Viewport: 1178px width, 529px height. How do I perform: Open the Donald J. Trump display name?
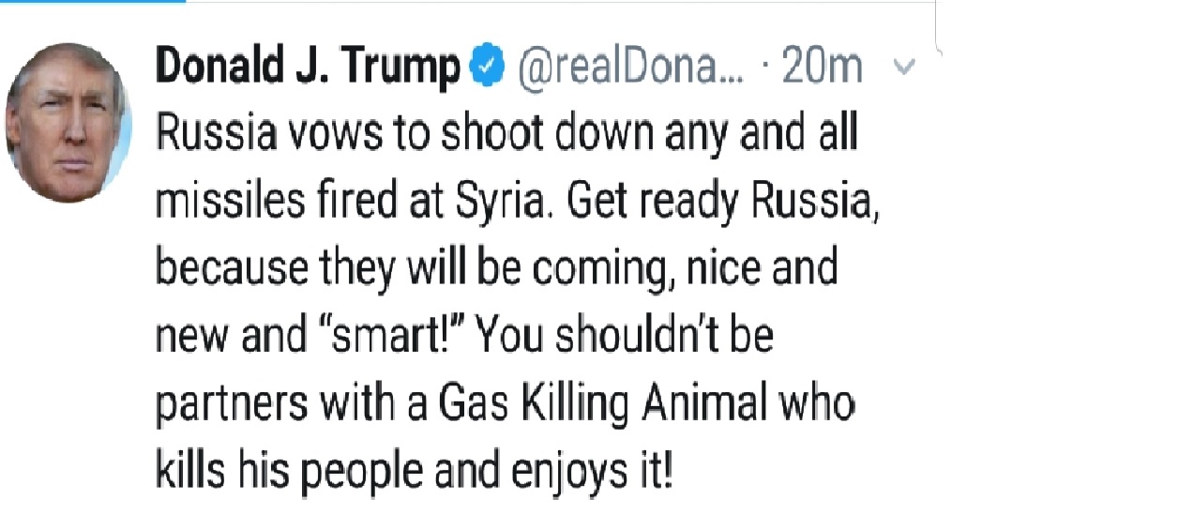309,68
